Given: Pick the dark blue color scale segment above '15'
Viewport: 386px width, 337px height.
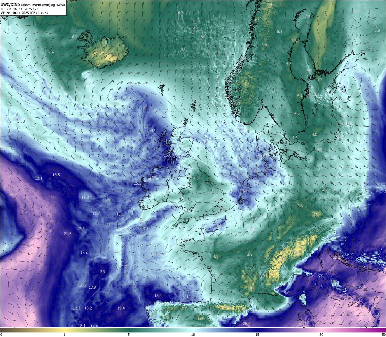Looking at the screenshot, I should pos(257,330).
